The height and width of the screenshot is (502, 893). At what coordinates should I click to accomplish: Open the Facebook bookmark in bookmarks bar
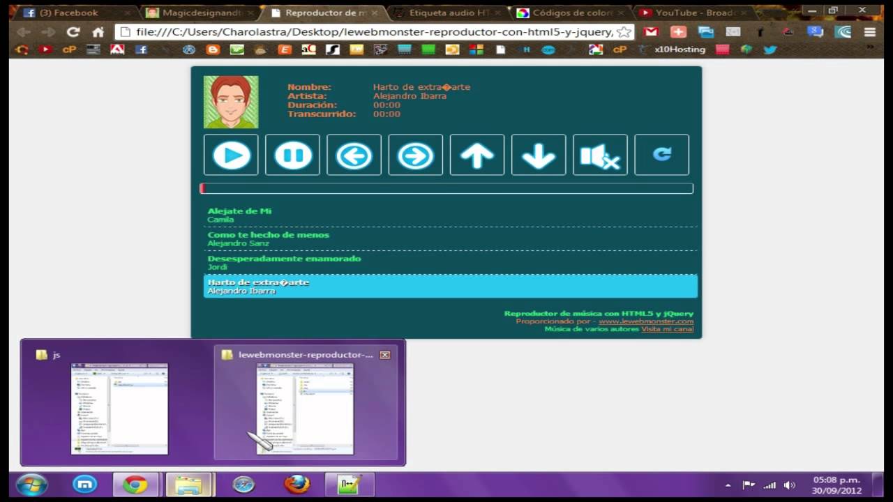click(x=141, y=50)
